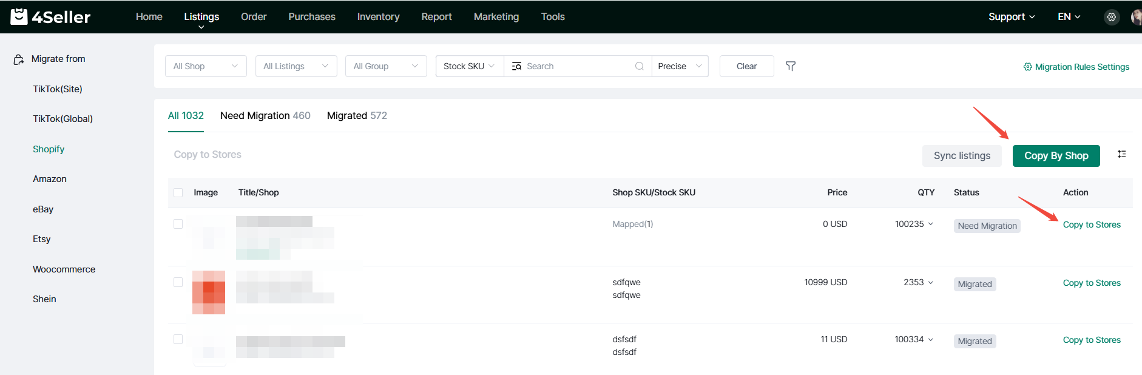The width and height of the screenshot is (1142, 375).
Task: Open the Order menu
Action: pyautogui.click(x=254, y=17)
